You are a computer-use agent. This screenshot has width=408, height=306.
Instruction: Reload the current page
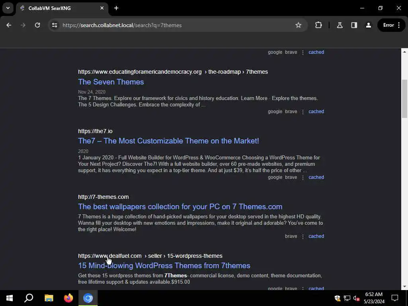click(37, 25)
